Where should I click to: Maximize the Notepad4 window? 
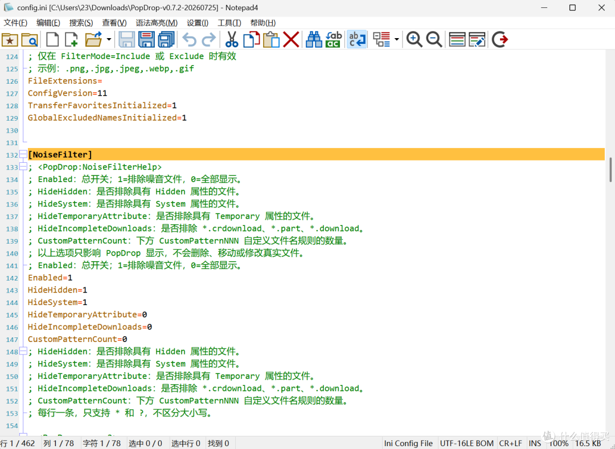tap(573, 8)
